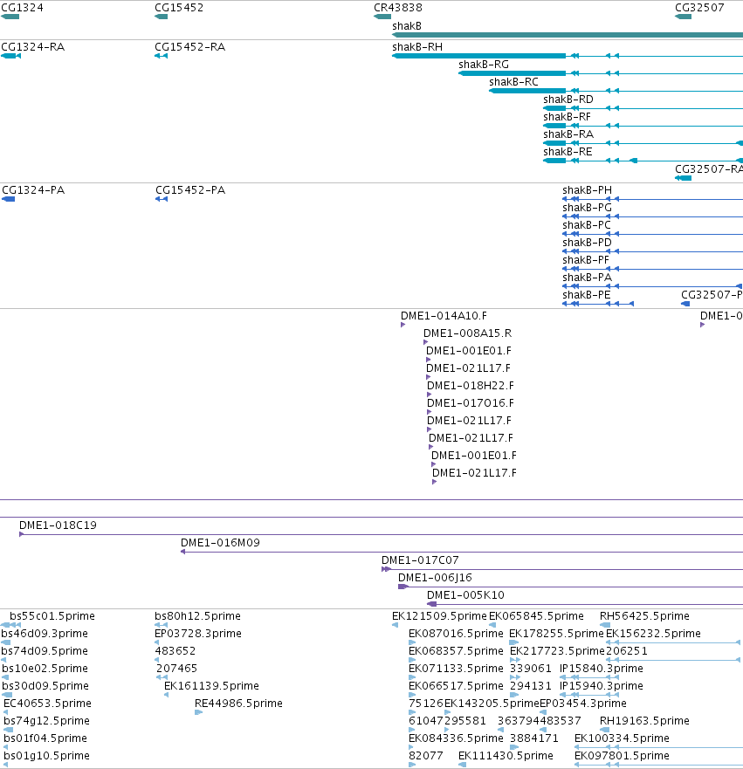Select the EK087016.5prime EST label
The width and height of the screenshot is (743, 769).
point(456,634)
